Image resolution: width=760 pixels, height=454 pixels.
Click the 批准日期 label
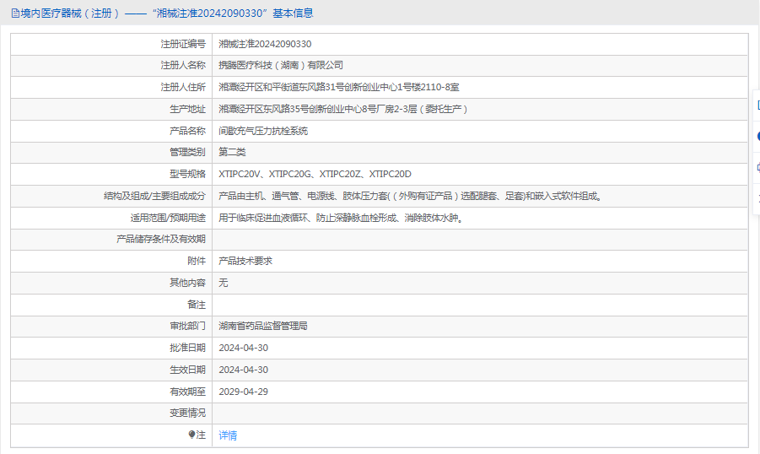pyautogui.click(x=187, y=348)
